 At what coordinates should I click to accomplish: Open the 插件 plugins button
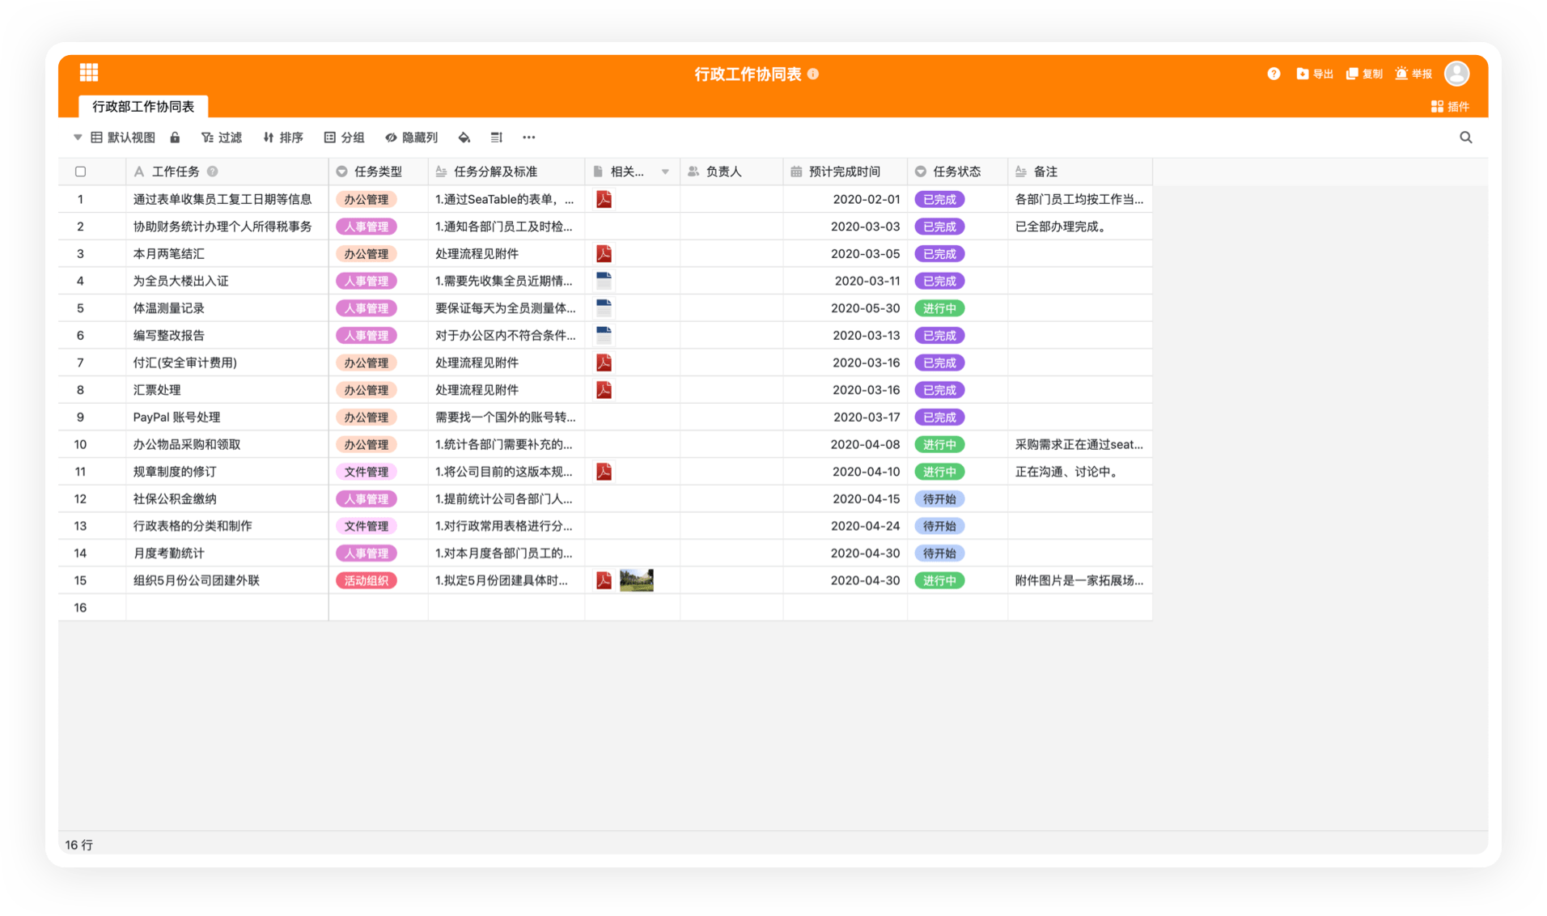coord(1450,107)
